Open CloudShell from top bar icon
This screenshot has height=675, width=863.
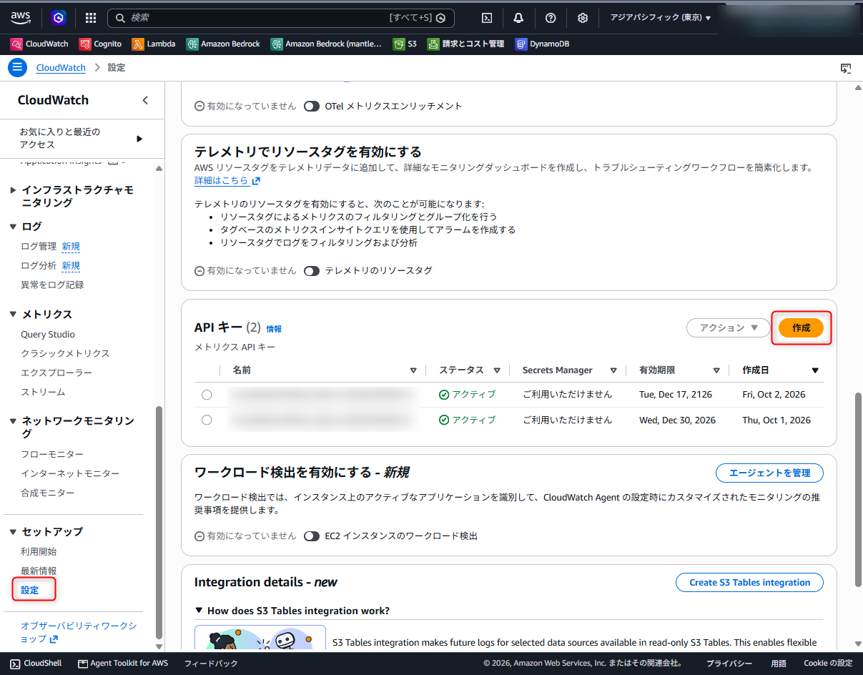pos(487,18)
